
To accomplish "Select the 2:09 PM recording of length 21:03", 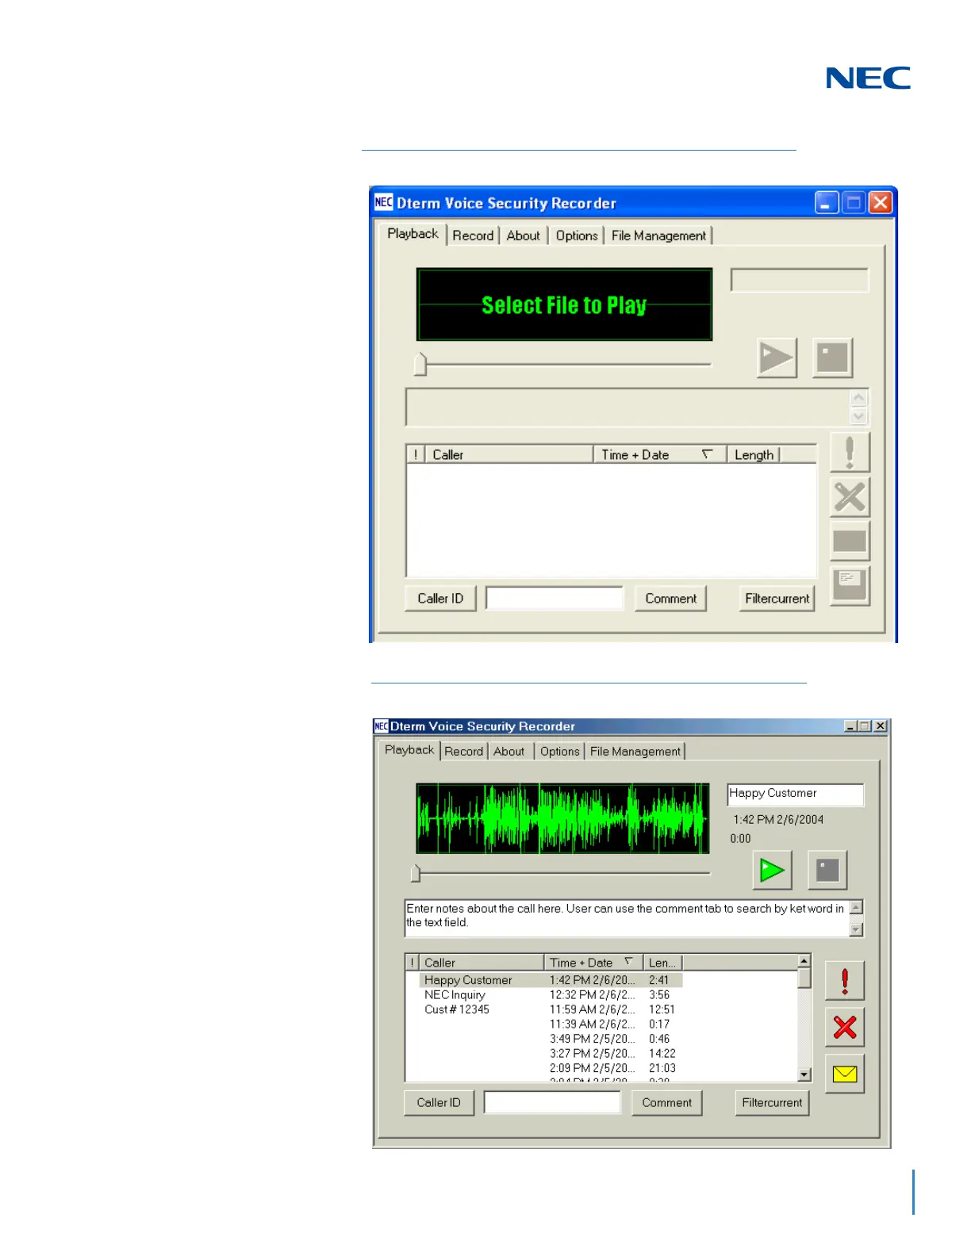I will pyautogui.click(x=551, y=1068).
